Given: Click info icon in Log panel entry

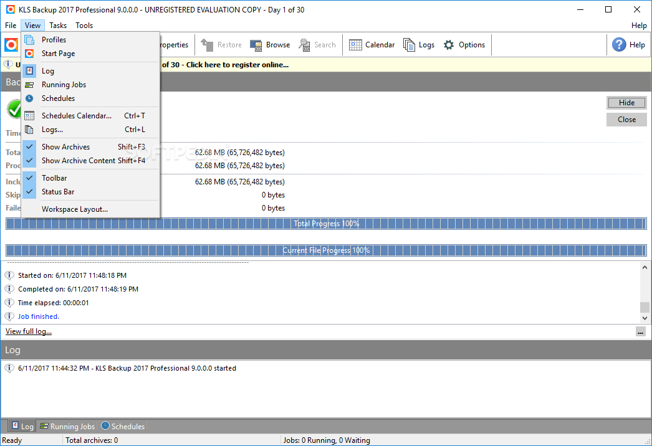Looking at the screenshot, I should point(9,368).
